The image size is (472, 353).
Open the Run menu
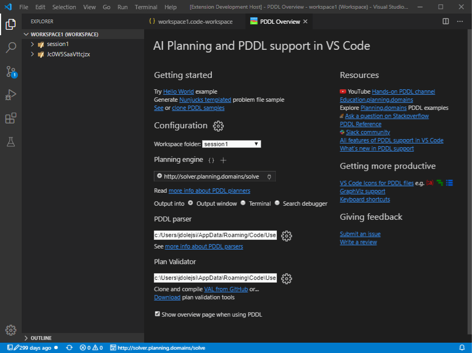pos(122,7)
